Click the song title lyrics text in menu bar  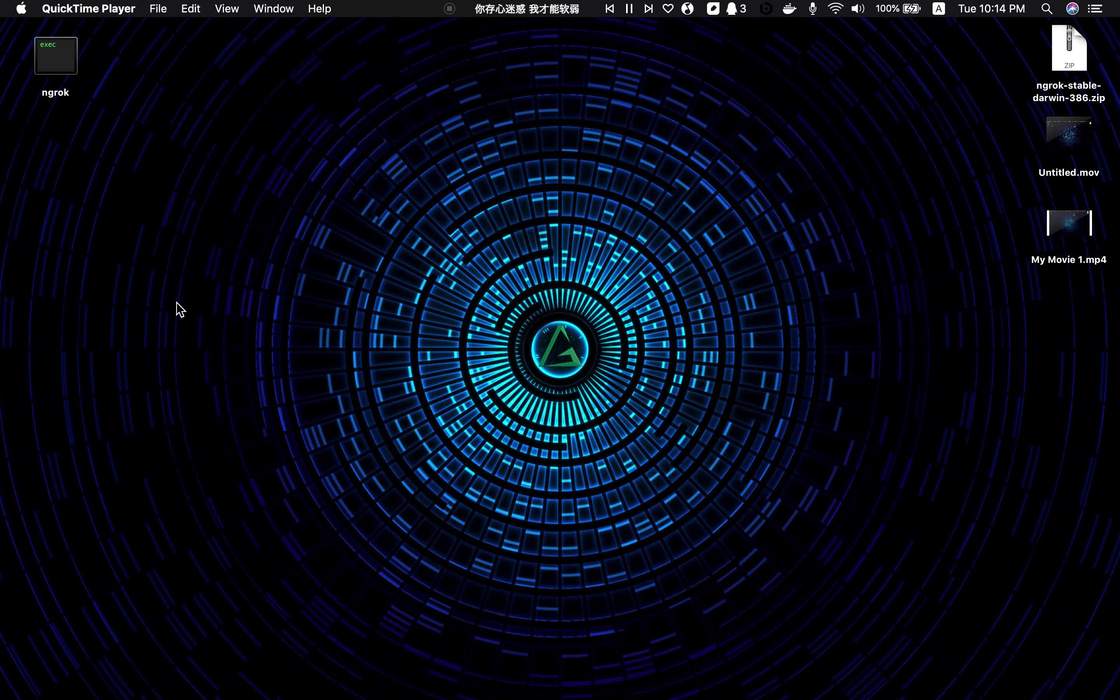527,9
